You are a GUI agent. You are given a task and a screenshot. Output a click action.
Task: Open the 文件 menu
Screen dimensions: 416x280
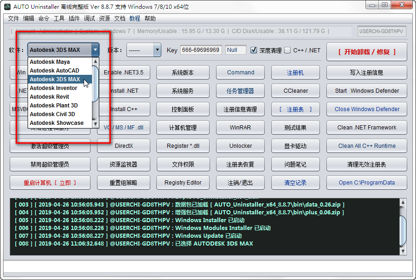point(13,18)
